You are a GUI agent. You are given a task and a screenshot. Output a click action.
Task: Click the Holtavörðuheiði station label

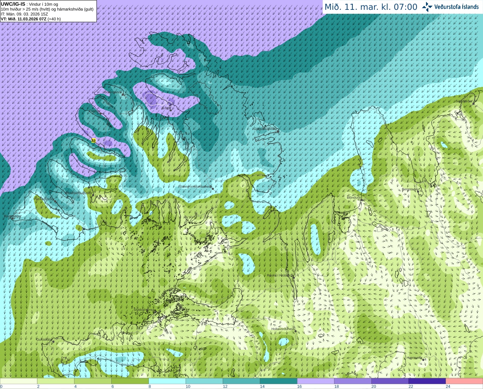(x=283, y=329)
